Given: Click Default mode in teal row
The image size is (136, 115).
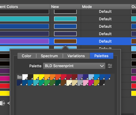Looking at the screenshot, I should tap(105, 19).
